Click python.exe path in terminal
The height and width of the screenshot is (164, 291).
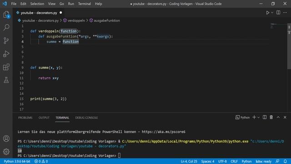click(x=185, y=141)
